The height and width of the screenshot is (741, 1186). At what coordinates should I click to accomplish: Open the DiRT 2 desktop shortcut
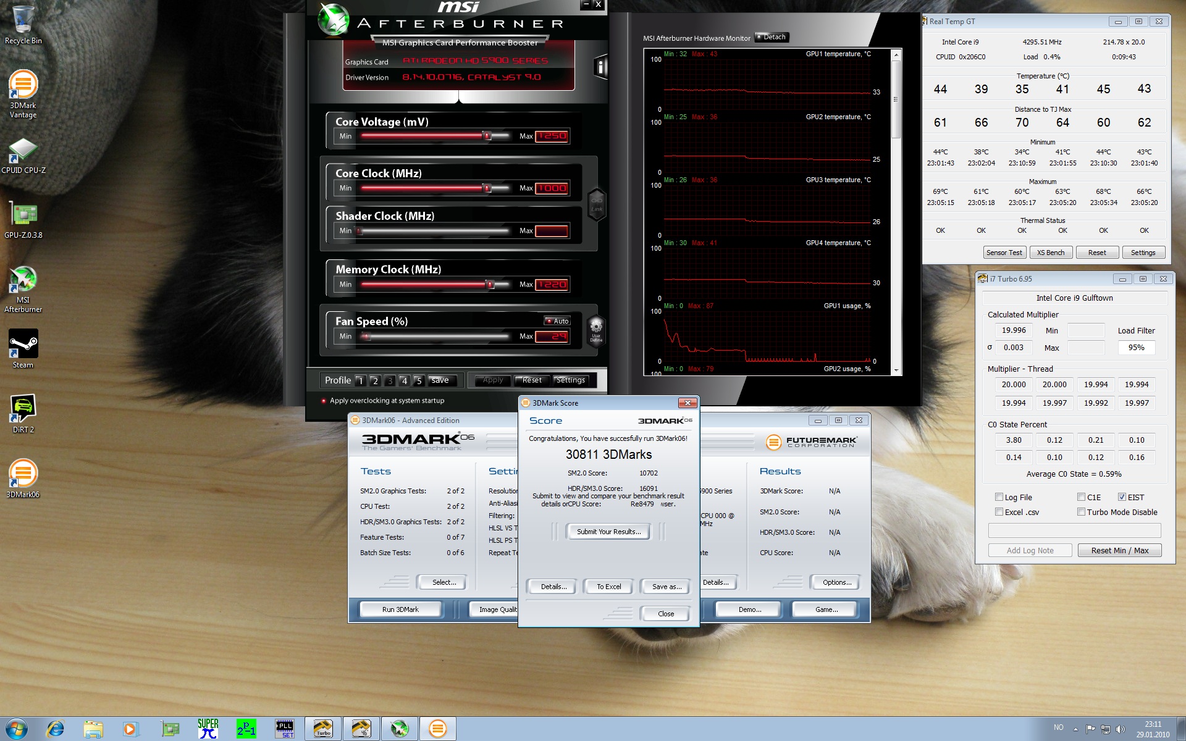point(23,414)
